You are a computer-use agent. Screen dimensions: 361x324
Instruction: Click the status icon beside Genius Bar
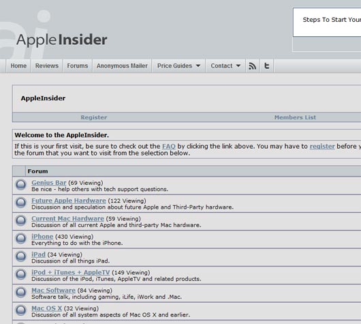[20, 185]
